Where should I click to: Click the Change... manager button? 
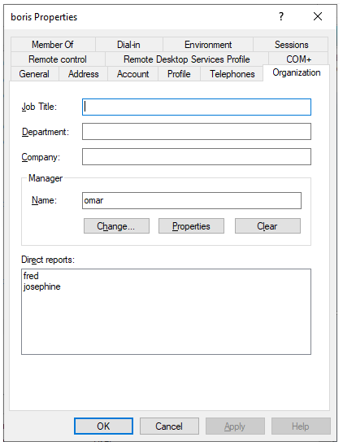click(116, 225)
